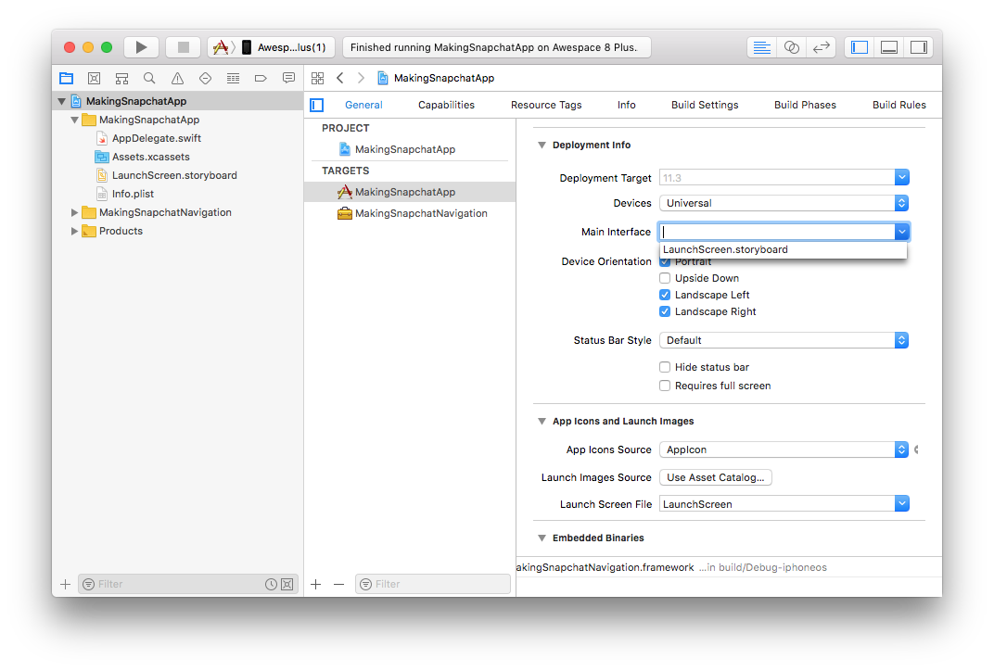994x671 pixels.
Task: Go back in editor history
Action: coord(340,78)
